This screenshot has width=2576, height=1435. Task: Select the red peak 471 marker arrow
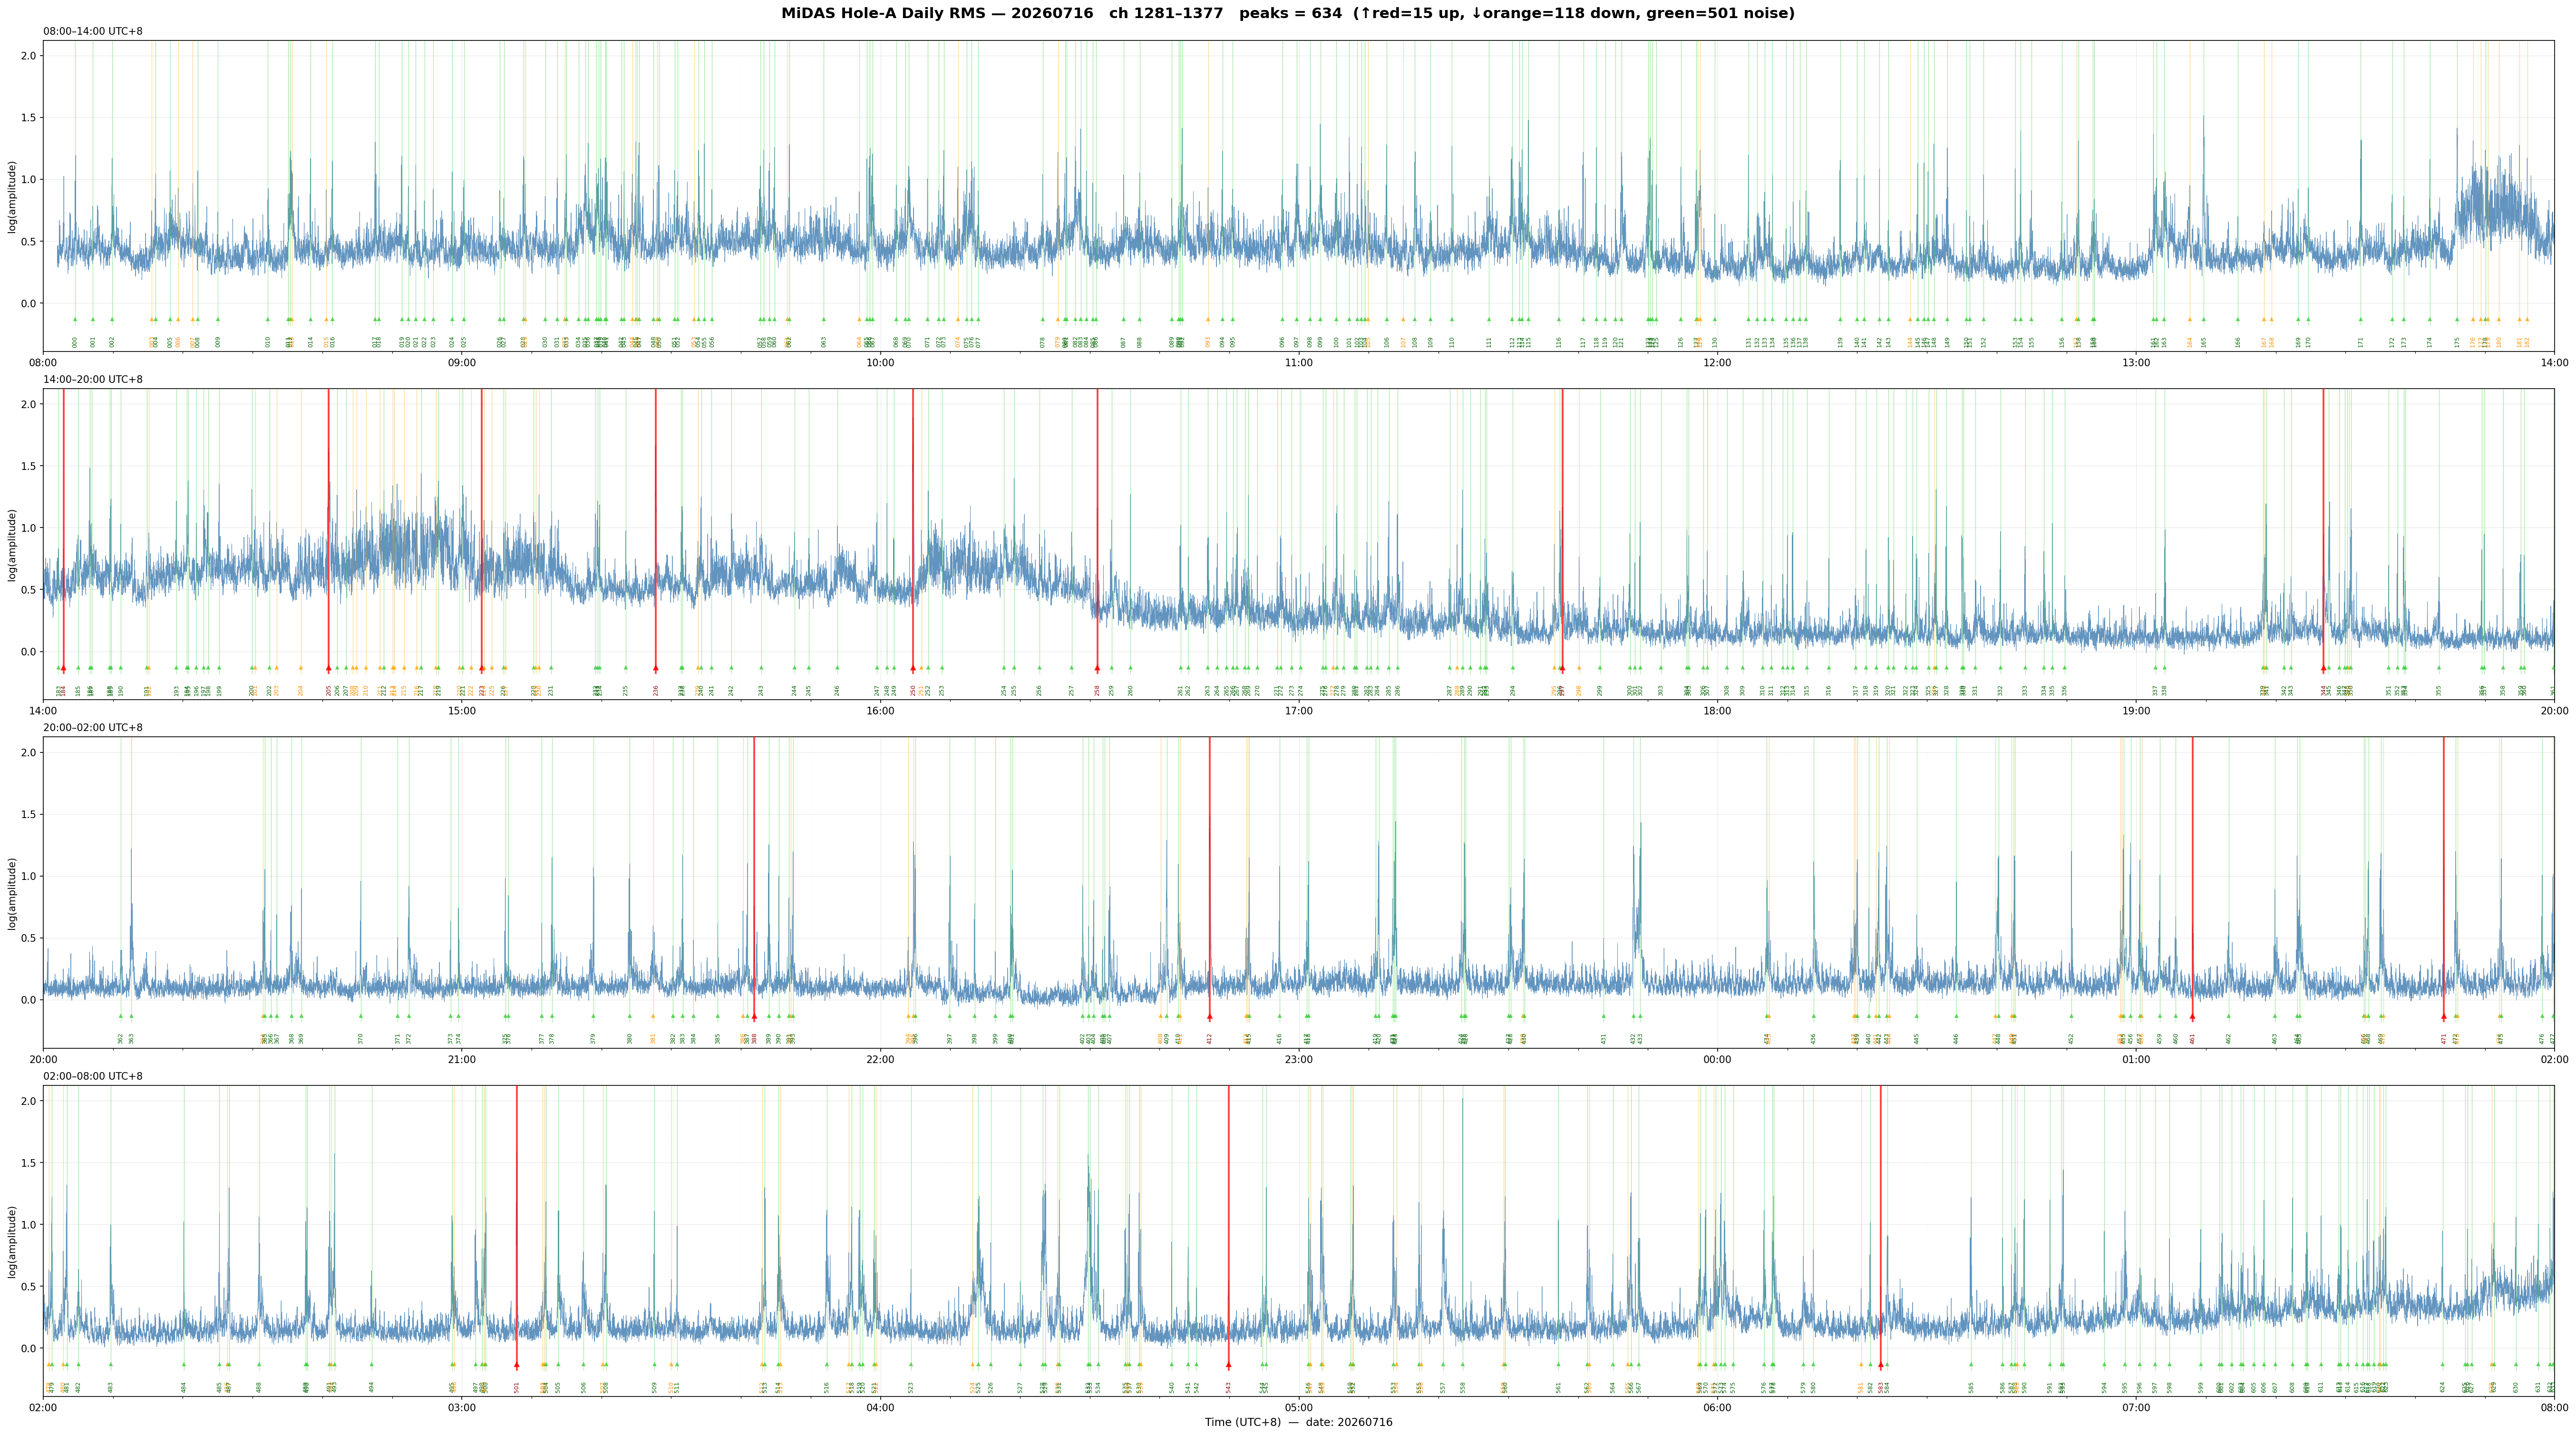tap(2443, 1016)
